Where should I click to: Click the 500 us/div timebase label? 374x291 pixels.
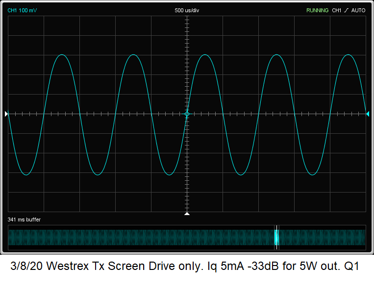coord(187,10)
